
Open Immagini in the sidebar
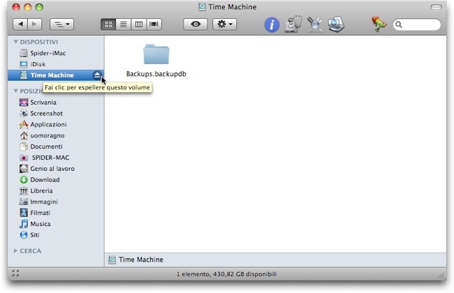[56, 202]
